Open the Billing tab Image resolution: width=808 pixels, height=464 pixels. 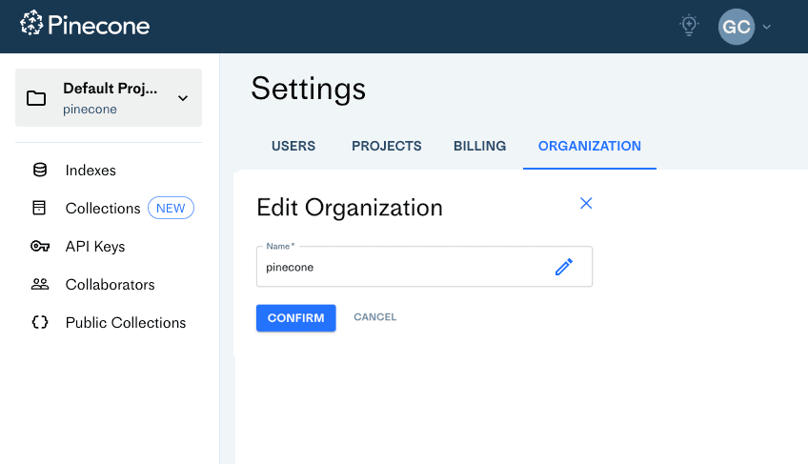(479, 147)
